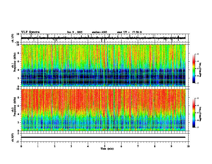Click the "-3" label on ch.2 color bar
The width and height of the screenshot is (212, 164).
pos(197,98)
